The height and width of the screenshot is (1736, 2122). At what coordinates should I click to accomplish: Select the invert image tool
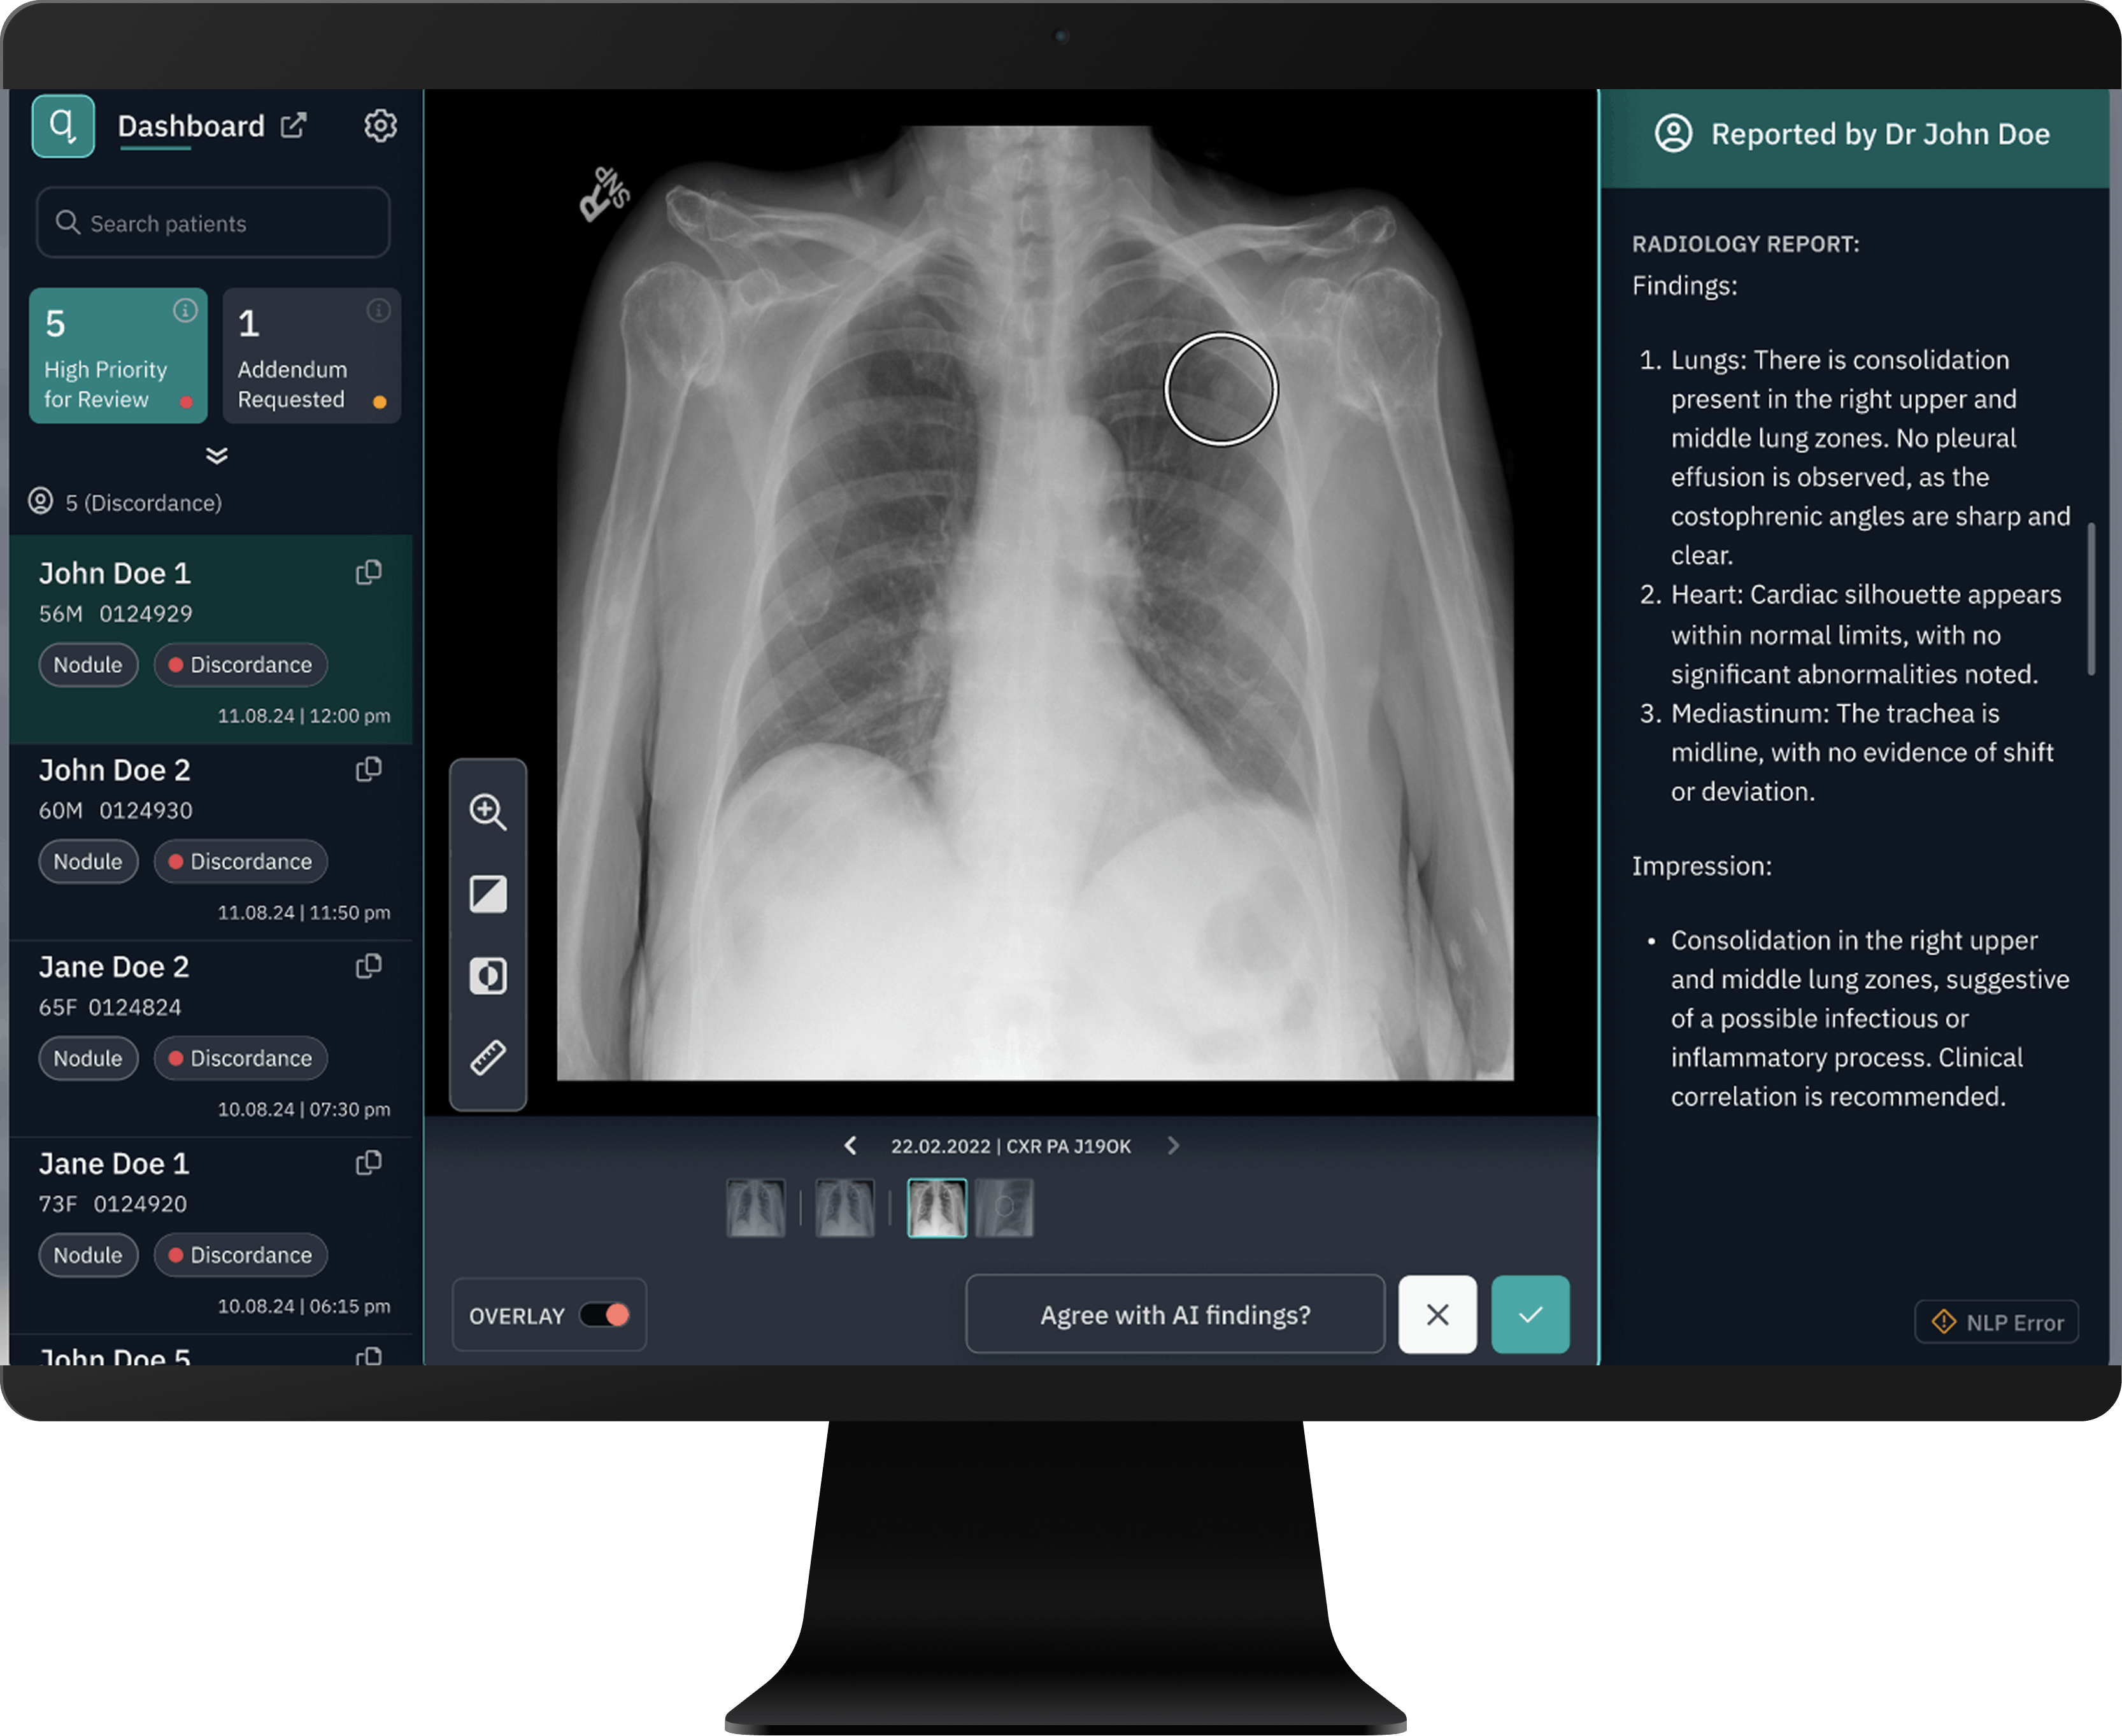[488, 893]
